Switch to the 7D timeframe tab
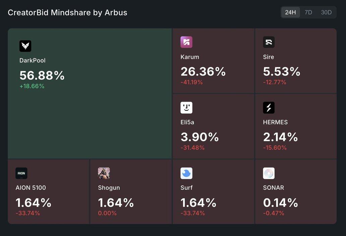This screenshot has width=346, height=236. tap(308, 12)
